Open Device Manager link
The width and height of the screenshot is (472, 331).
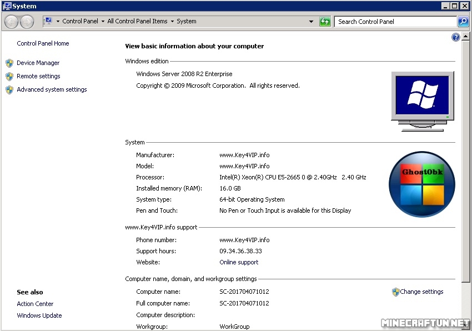click(38, 63)
